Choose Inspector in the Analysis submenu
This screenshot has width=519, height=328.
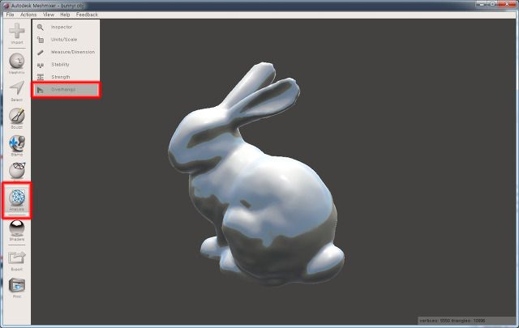(66, 27)
